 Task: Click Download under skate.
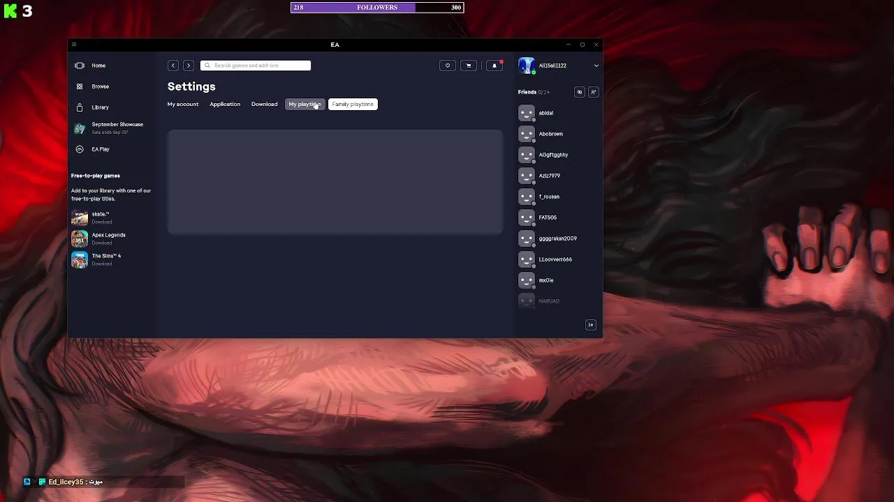tap(102, 222)
